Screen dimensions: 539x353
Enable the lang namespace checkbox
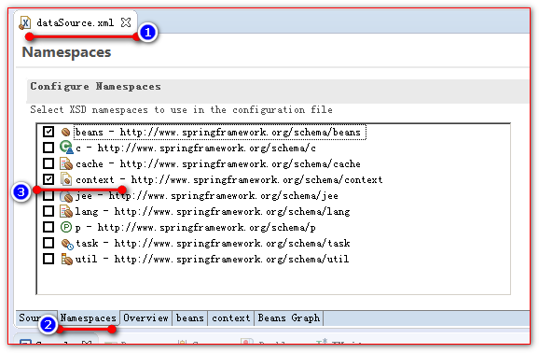[48, 211]
